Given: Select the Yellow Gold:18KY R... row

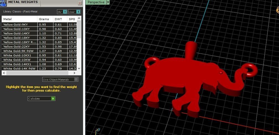Looking at the screenshot, I should pyautogui.click(x=40, y=42).
